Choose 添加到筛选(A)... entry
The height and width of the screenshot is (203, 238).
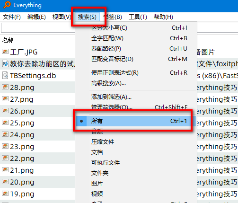click(136, 97)
